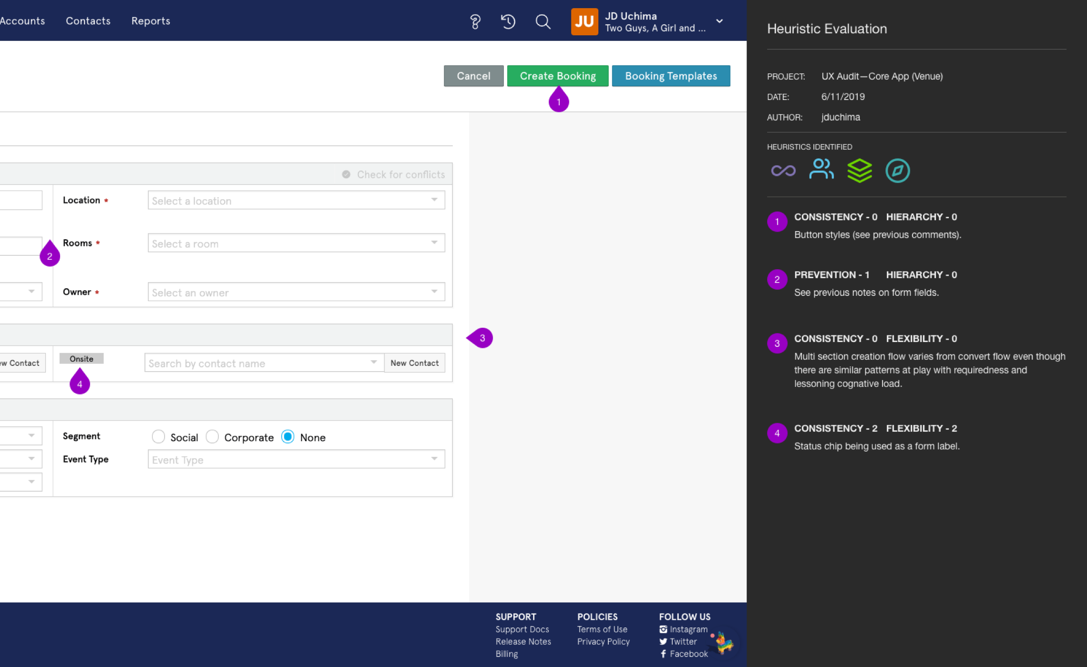Select the None segment radio button

click(288, 437)
